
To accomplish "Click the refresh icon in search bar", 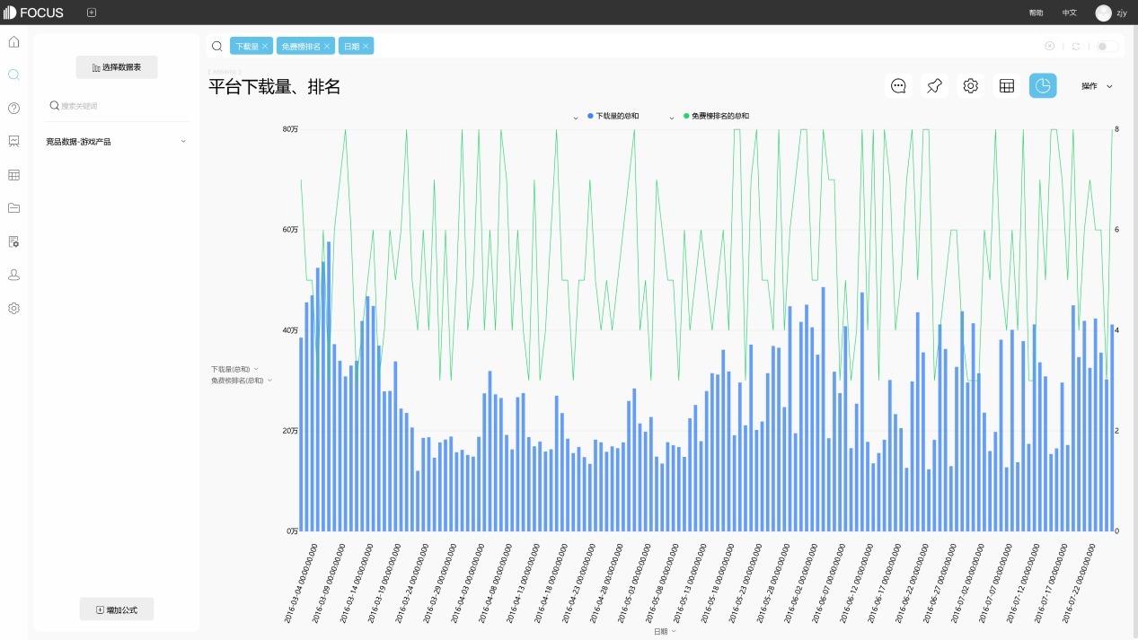I will (x=1076, y=46).
